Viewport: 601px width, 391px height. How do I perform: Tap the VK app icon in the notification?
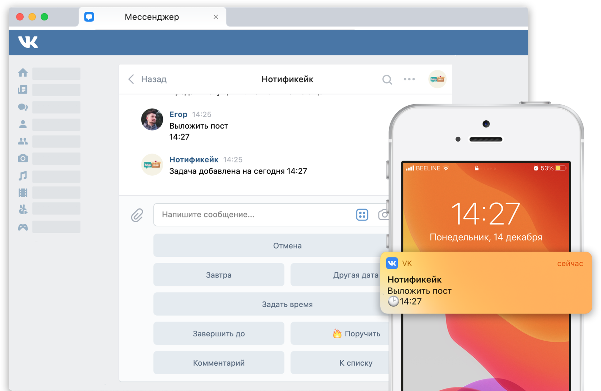tap(392, 263)
